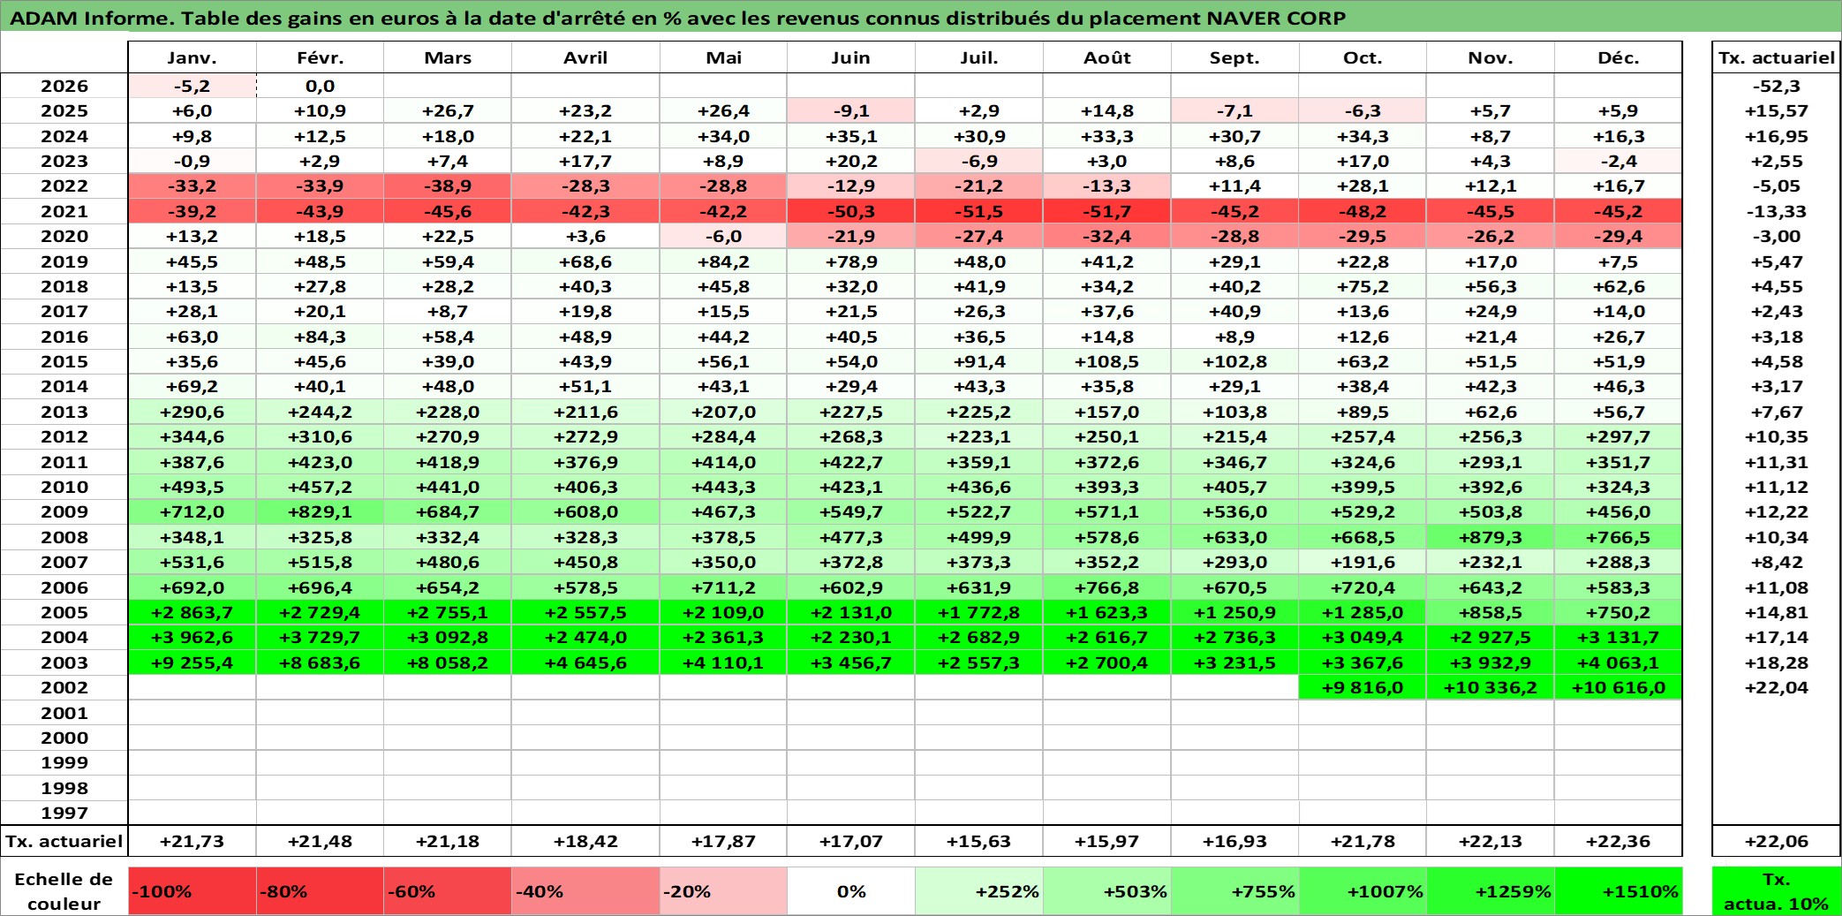Click the 0,0 cell for February 2026
The width and height of the screenshot is (1842, 916).
coord(320,86)
